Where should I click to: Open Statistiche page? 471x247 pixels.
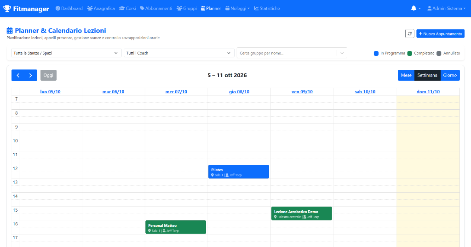point(267,8)
